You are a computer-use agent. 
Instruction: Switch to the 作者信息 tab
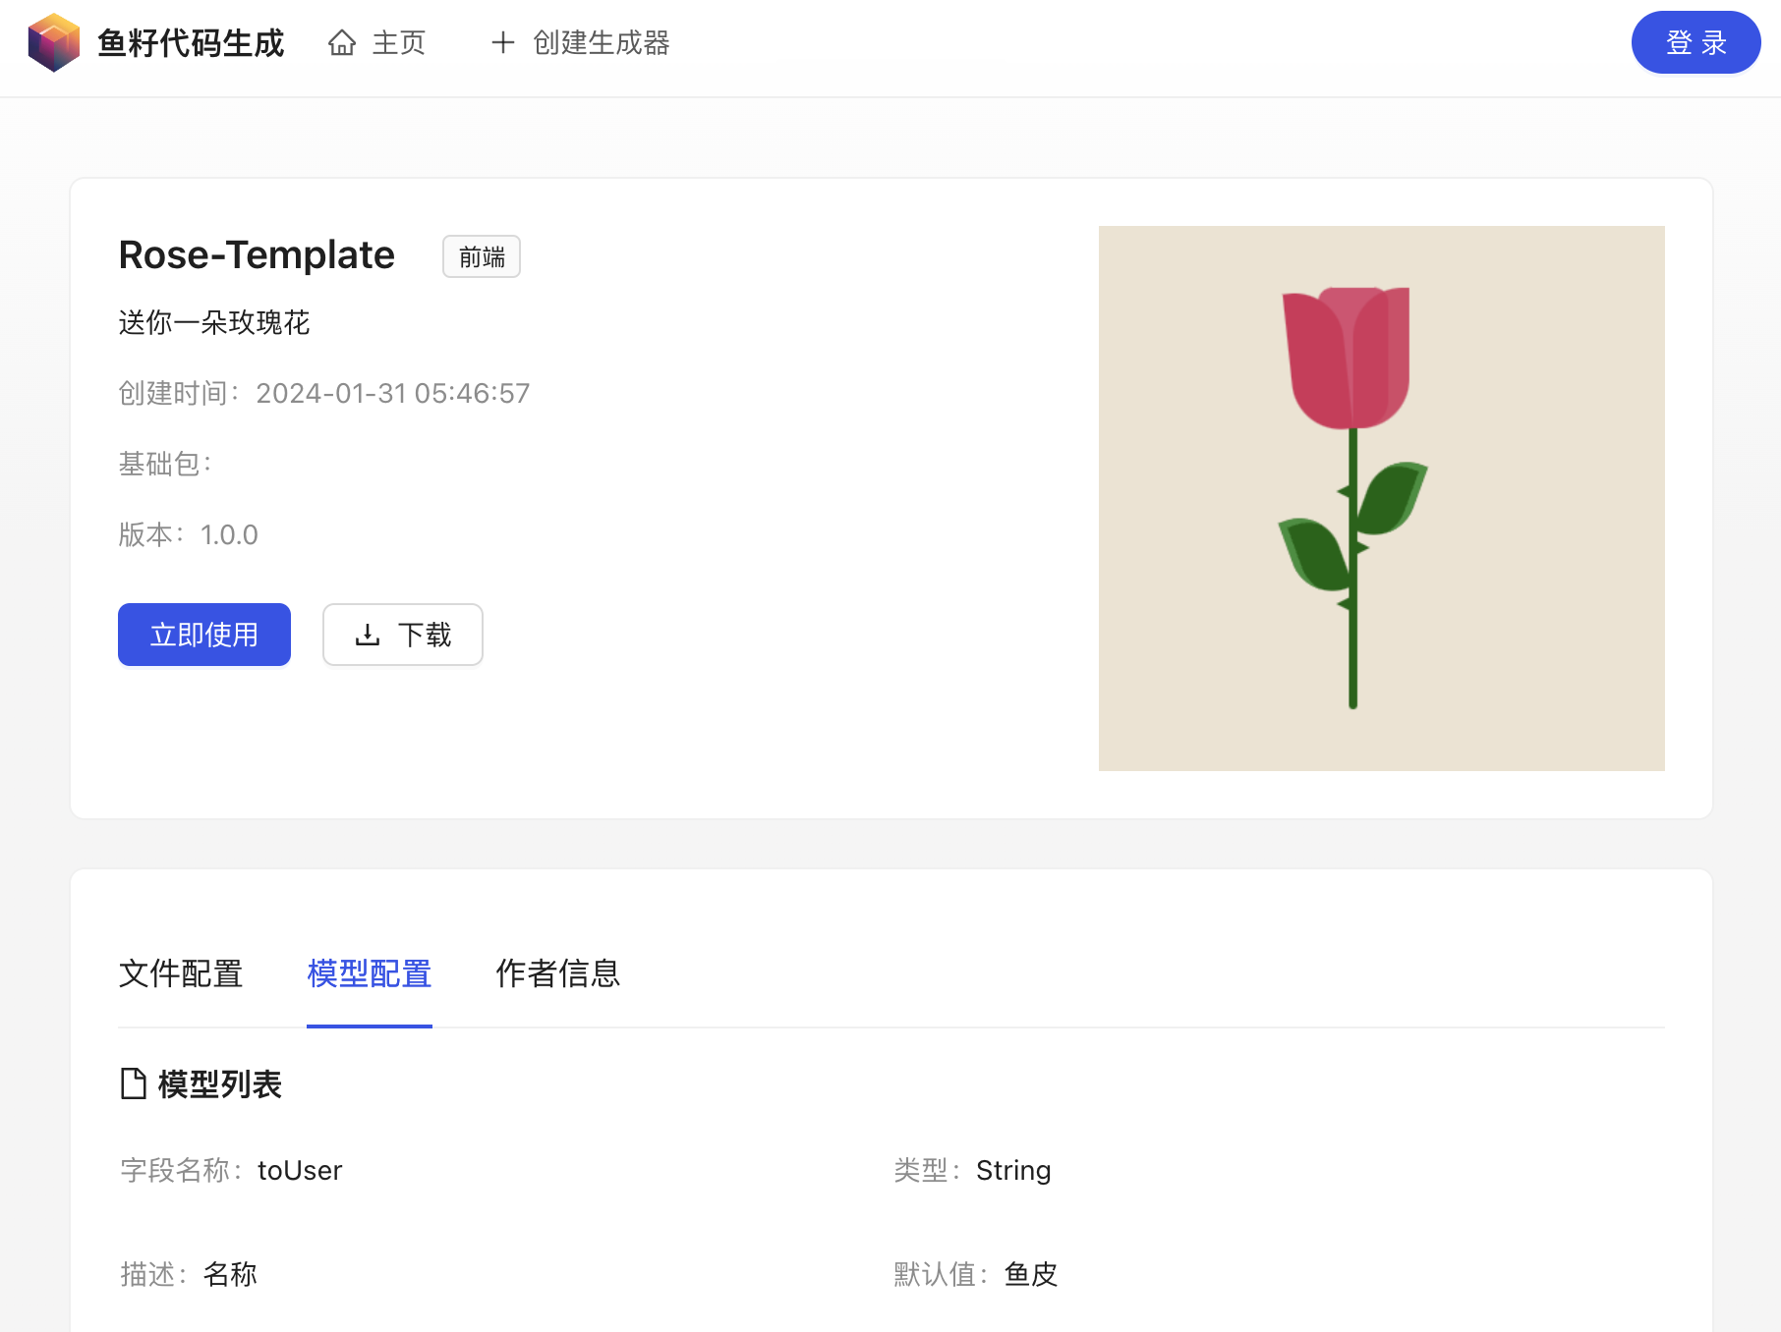click(x=557, y=973)
